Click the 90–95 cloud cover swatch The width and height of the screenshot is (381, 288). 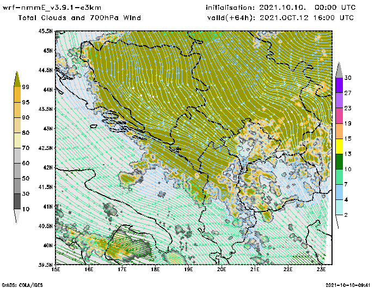pyautogui.click(x=17, y=110)
